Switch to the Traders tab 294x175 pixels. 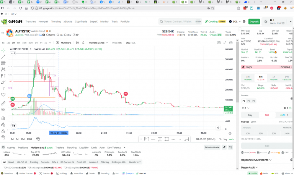click(x=60, y=147)
